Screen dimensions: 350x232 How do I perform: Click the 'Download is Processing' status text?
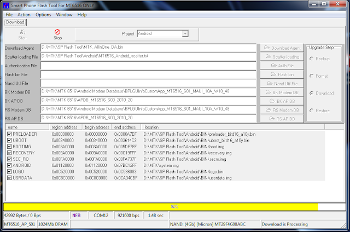pos(284,224)
